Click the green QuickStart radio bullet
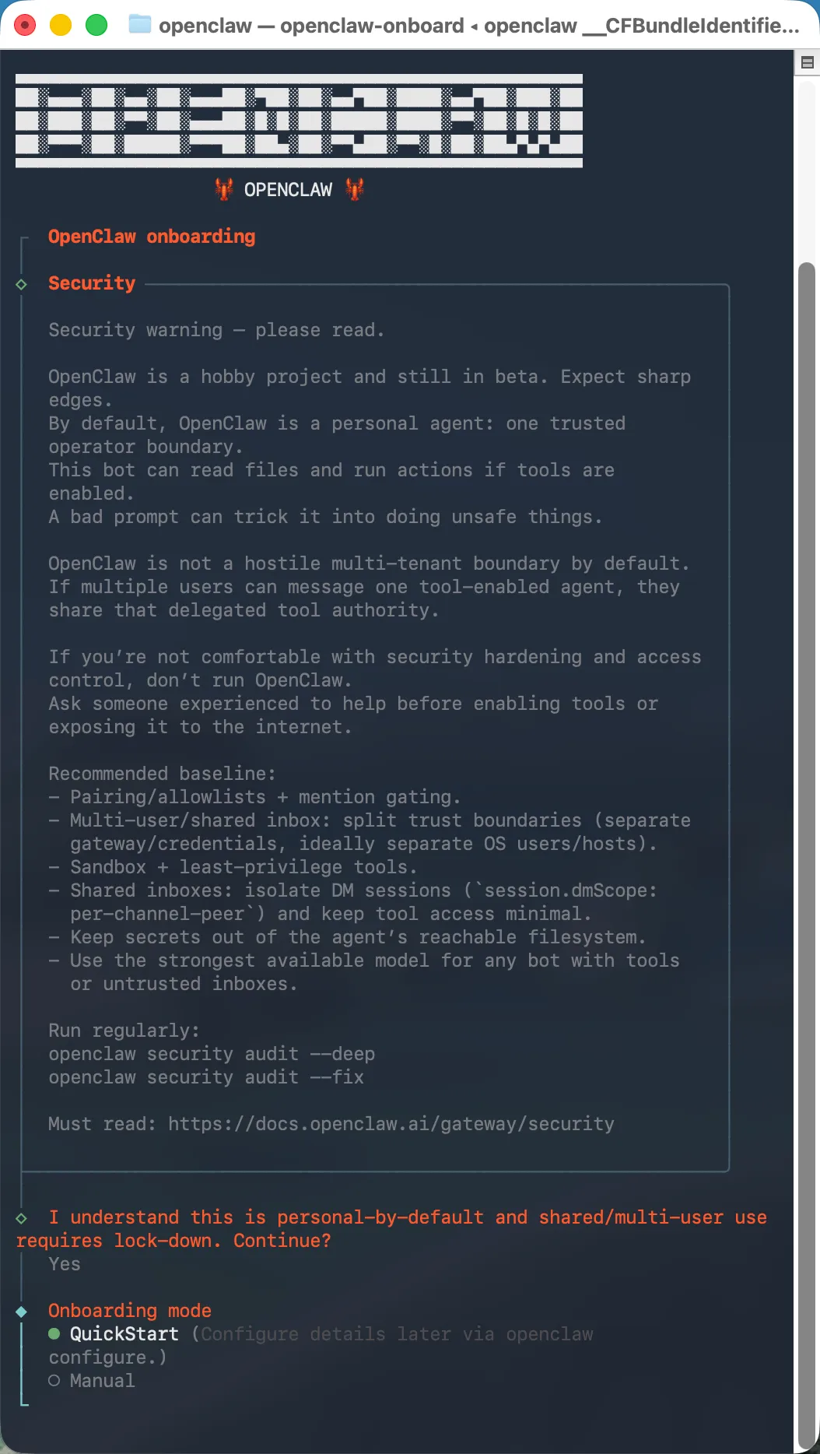This screenshot has height=1454, width=820. coord(54,1334)
